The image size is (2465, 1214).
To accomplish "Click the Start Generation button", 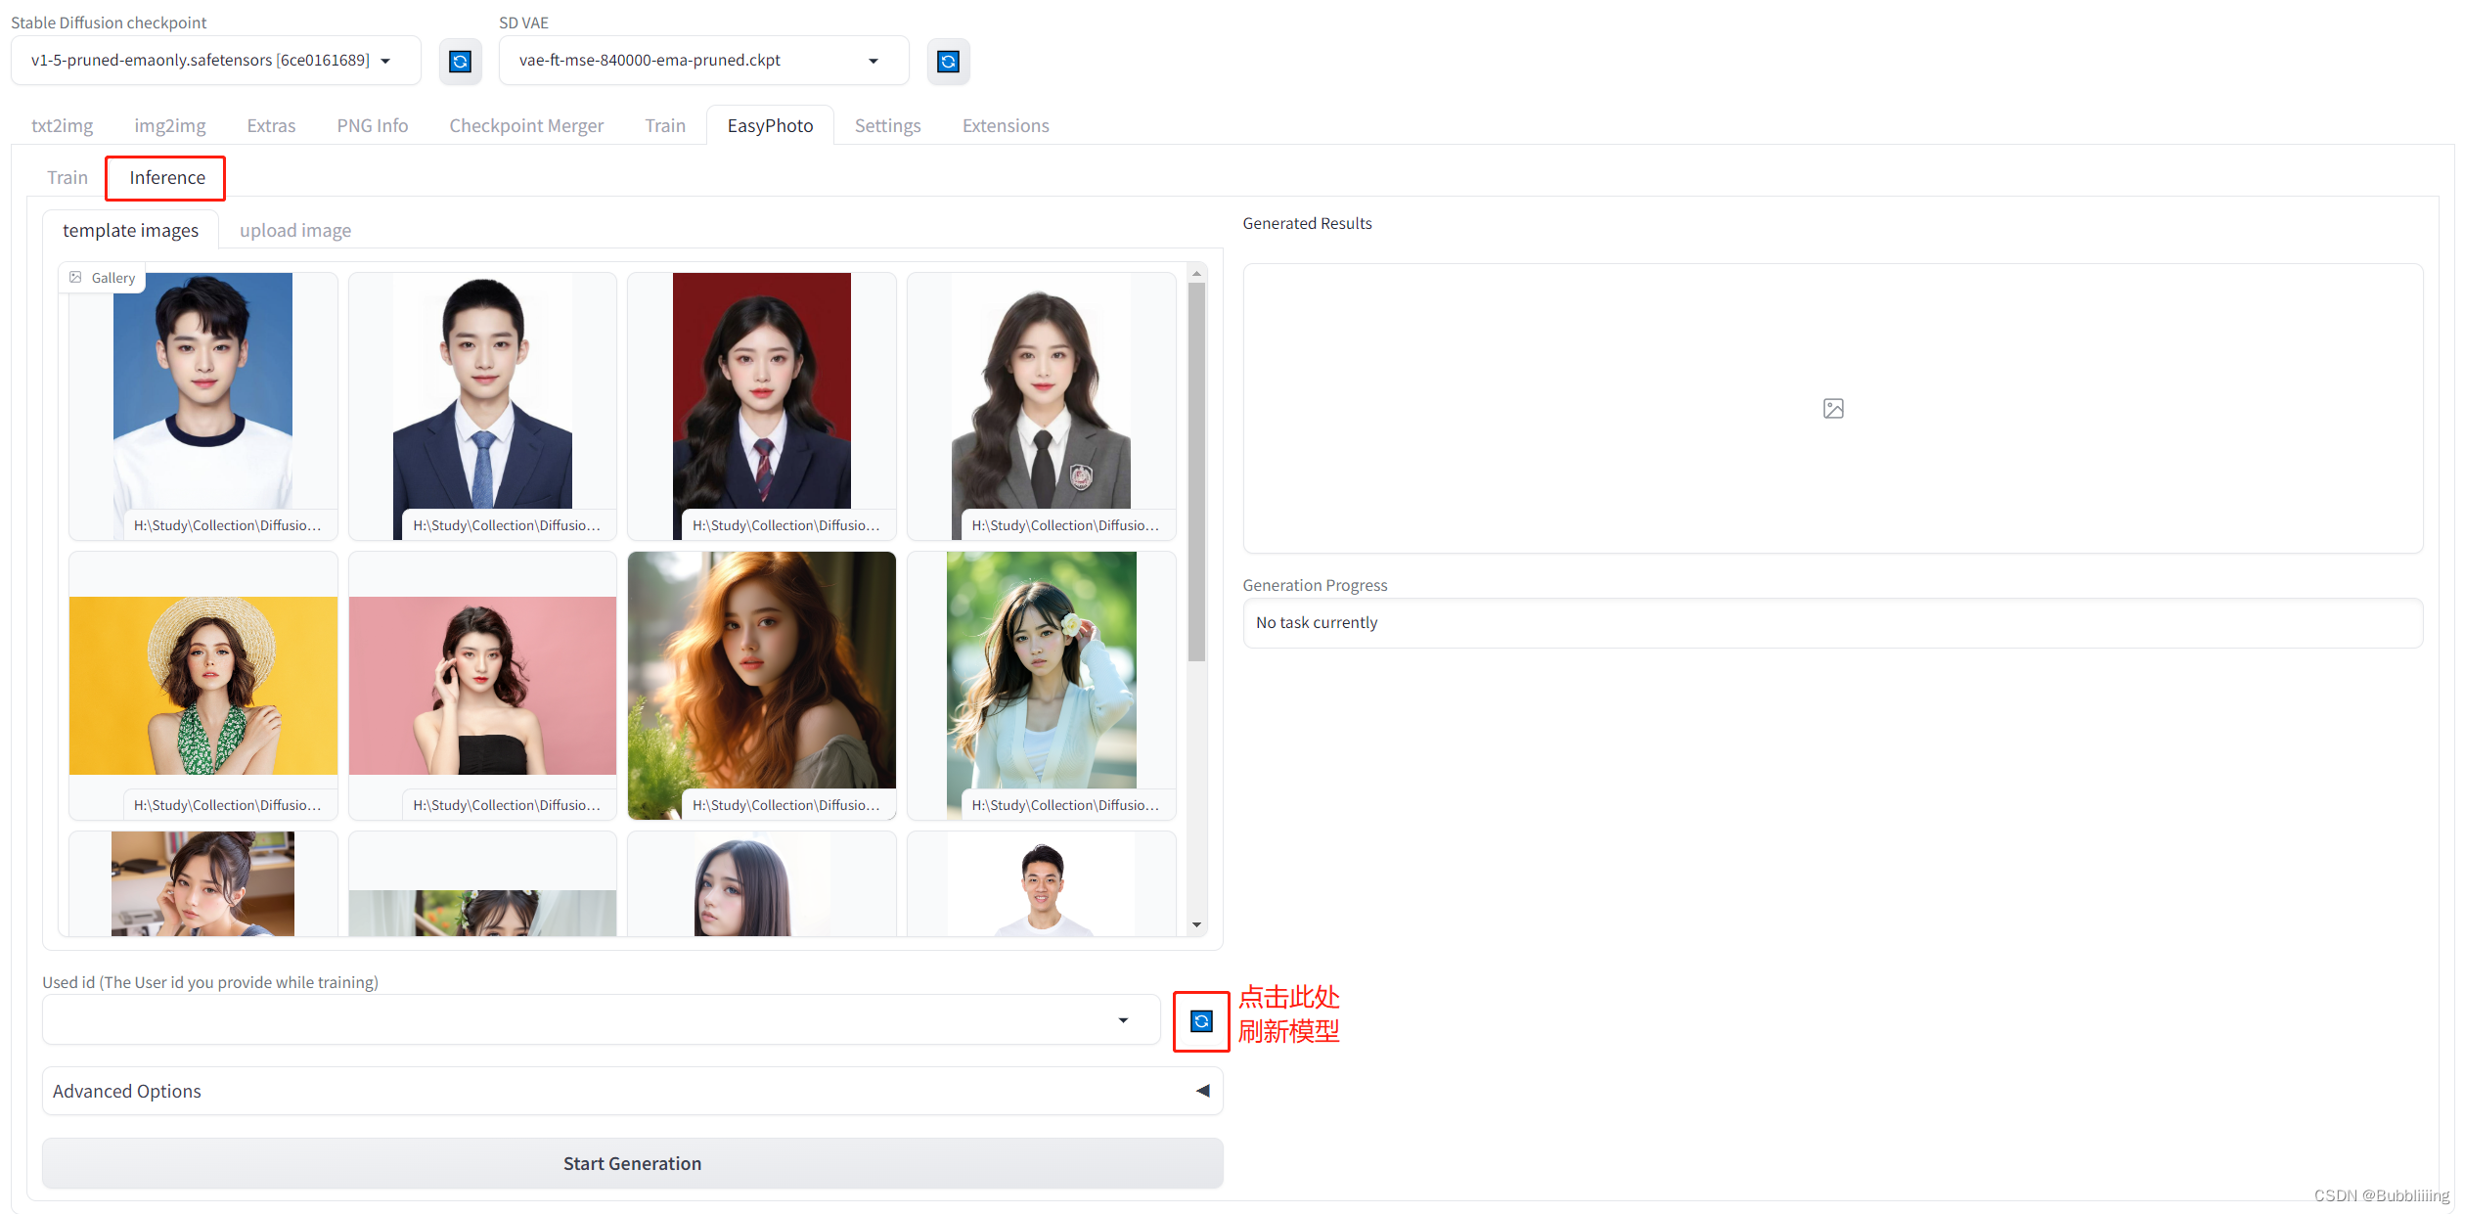I will (x=630, y=1164).
